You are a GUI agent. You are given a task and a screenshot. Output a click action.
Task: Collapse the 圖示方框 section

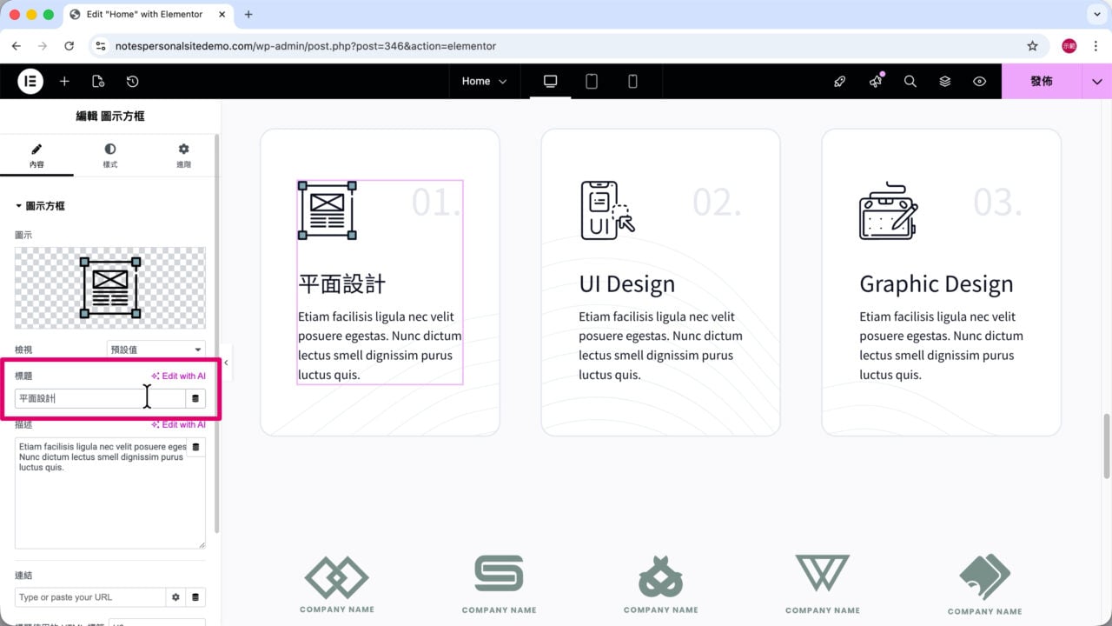(x=41, y=206)
